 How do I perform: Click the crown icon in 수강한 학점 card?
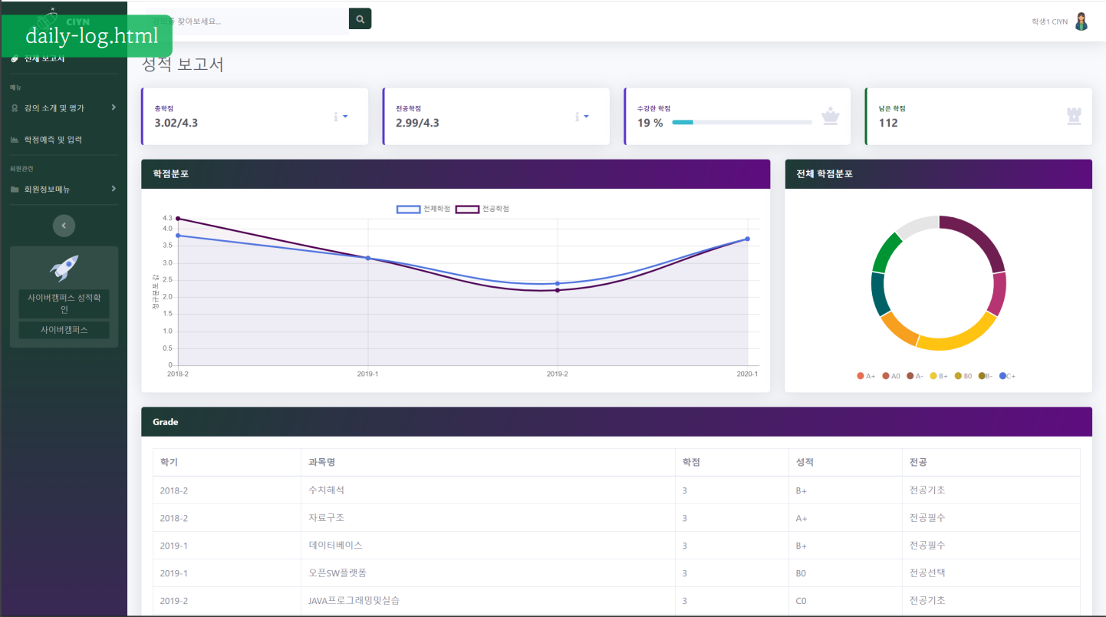coord(830,116)
